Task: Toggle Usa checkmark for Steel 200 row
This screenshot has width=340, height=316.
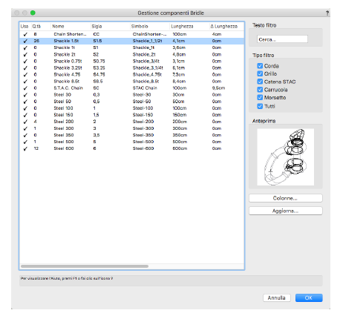Action: (25, 122)
